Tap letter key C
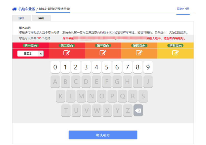Viewport: 206px width, 145px height. click(x=76, y=82)
